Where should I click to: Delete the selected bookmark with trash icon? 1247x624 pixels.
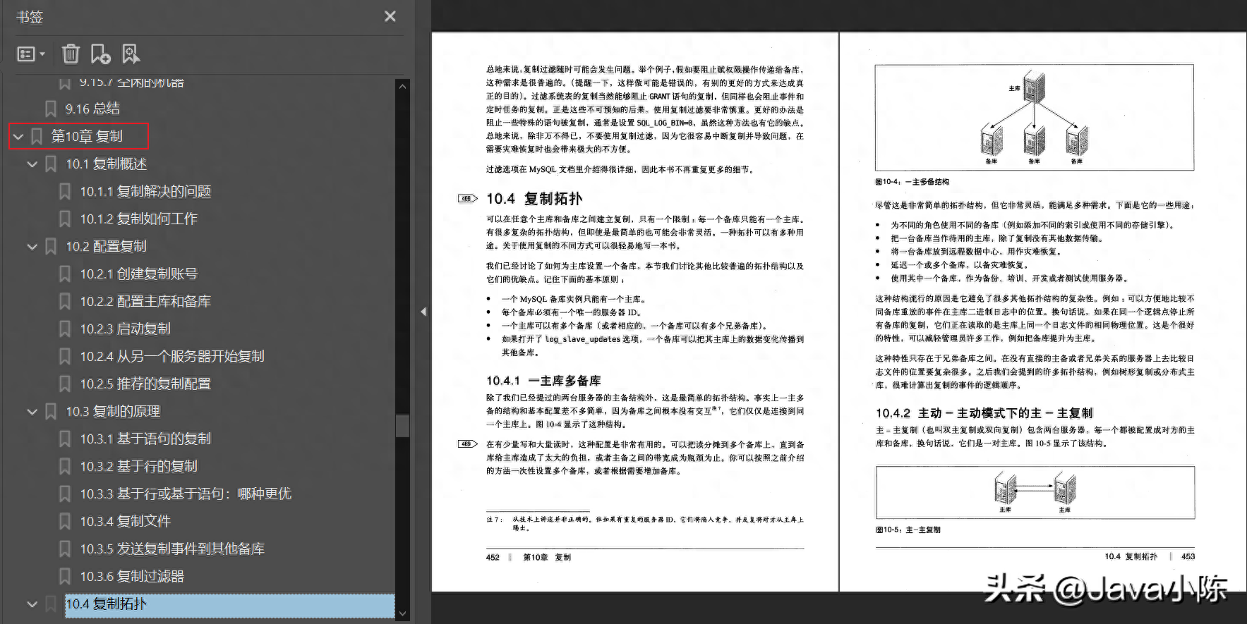(x=71, y=54)
